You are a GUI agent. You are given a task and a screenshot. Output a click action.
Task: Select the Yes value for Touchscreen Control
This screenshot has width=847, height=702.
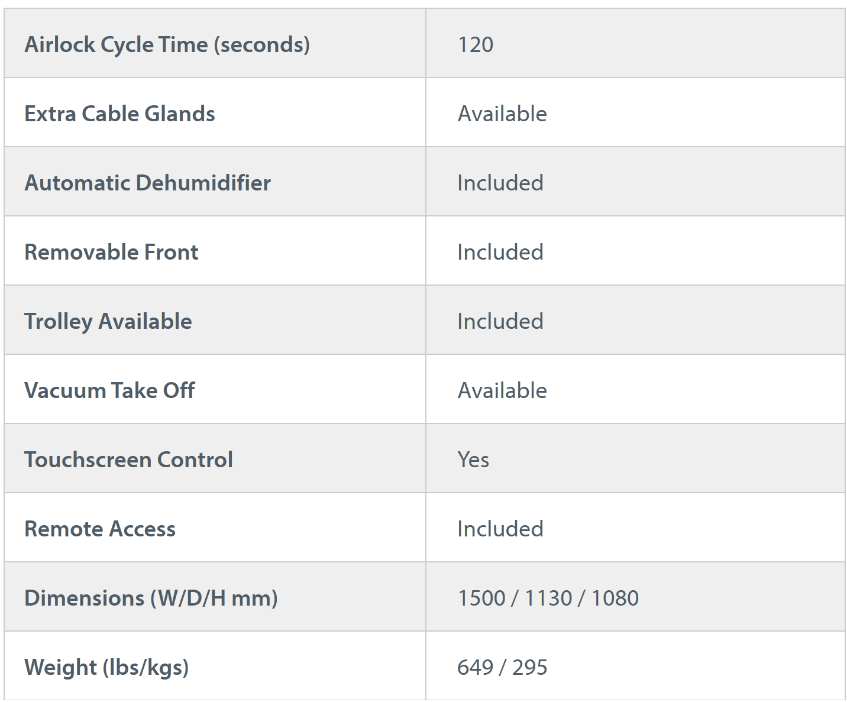(x=473, y=460)
